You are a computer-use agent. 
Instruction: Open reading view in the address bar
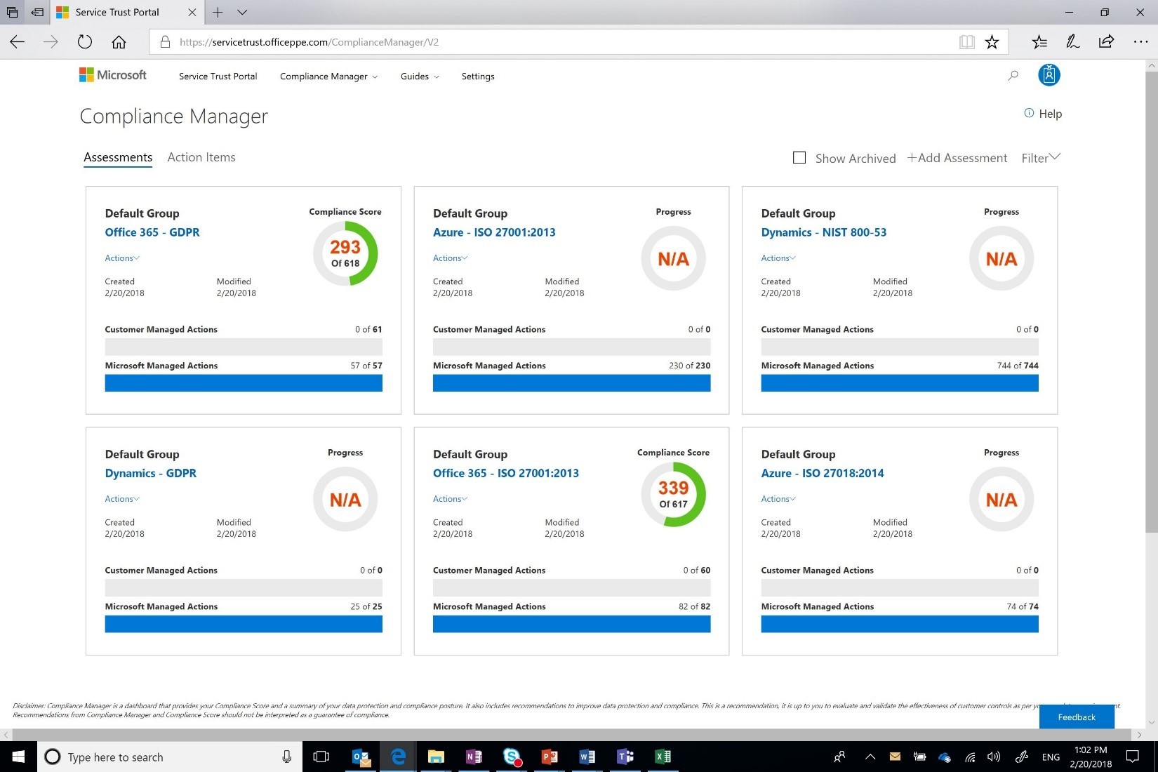coord(966,42)
